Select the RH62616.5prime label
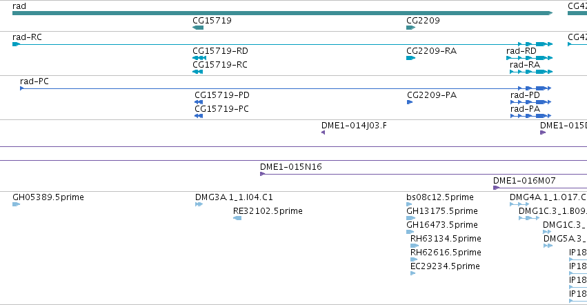Viewport: 587px width, 305px height. [446, 253]
